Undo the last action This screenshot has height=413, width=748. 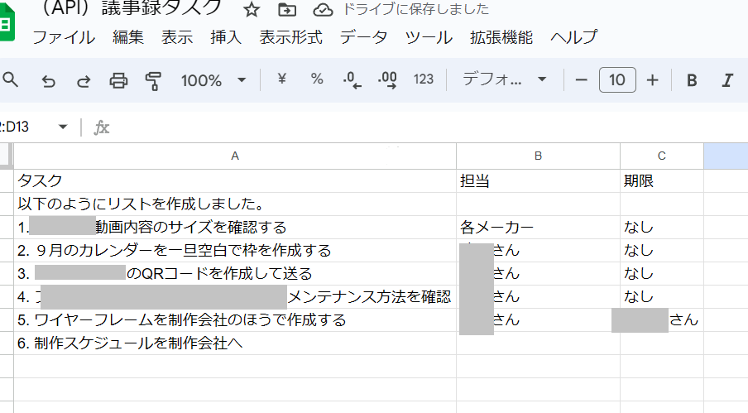48,80
